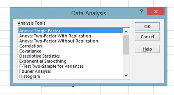The width and height of the screenshot is (174, 95).
Task: Click the question mark help icon
Action: pos(141,11)
